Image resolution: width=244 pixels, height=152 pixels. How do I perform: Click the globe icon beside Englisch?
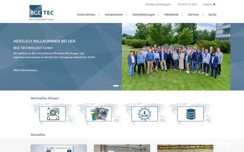pyautogui.click(x=214, y=4)
